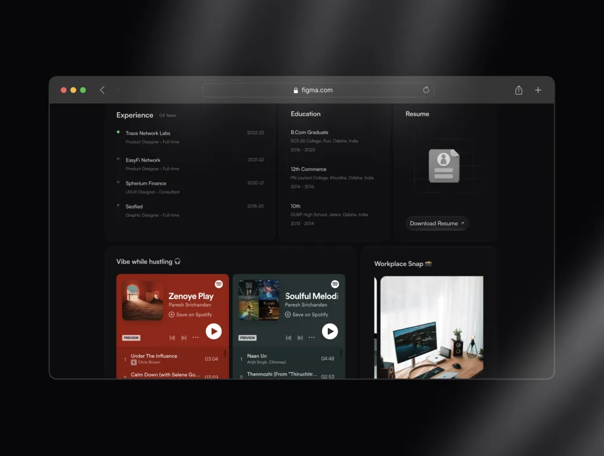Open more options on Zenoye Play player
604x456 pixels.
point(196,337)
